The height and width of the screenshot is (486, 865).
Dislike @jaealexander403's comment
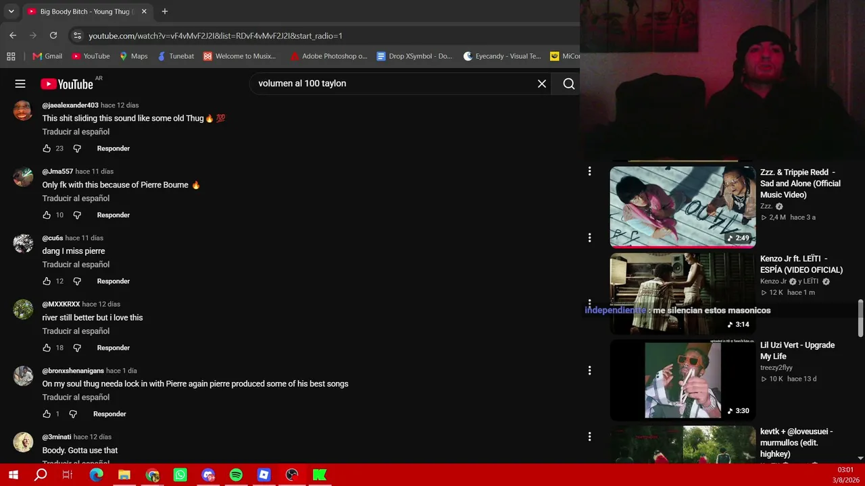[77, 148]
